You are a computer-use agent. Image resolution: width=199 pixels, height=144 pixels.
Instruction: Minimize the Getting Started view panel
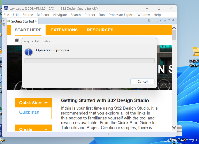pos(169,20)
